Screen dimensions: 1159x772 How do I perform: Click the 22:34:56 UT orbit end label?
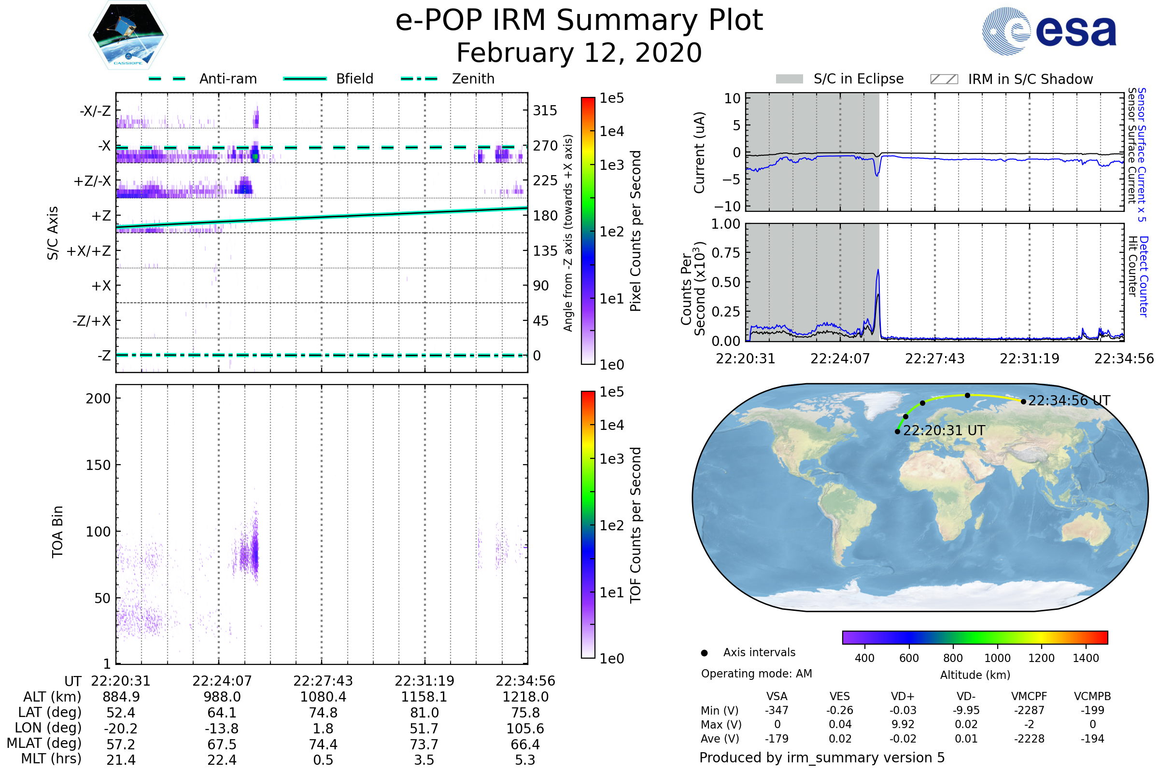point(1069,401)
